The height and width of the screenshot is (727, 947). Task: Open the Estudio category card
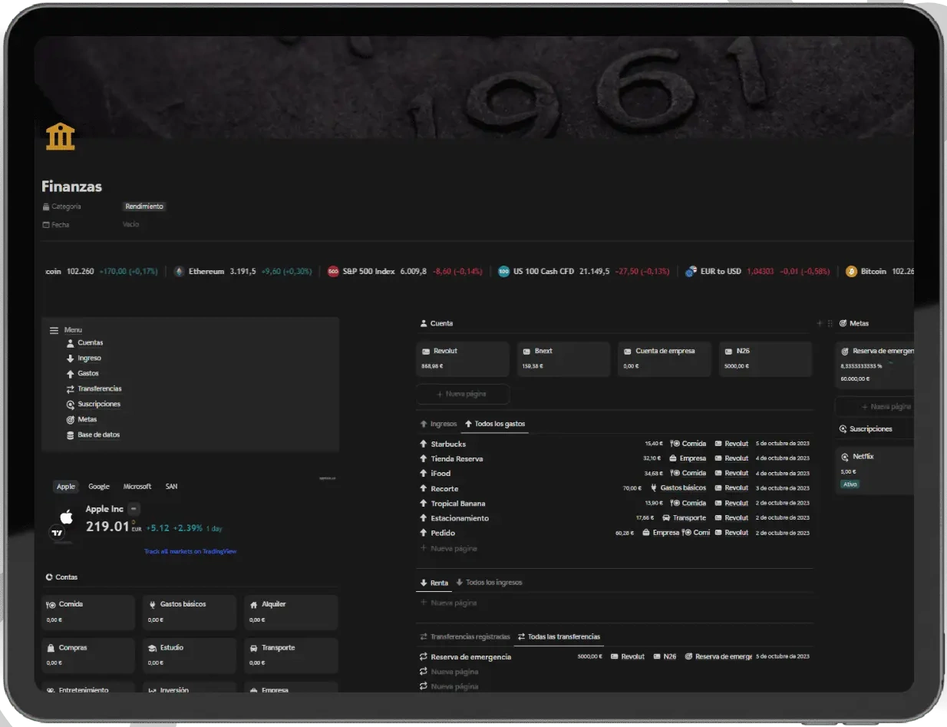[x=190, y=656]
